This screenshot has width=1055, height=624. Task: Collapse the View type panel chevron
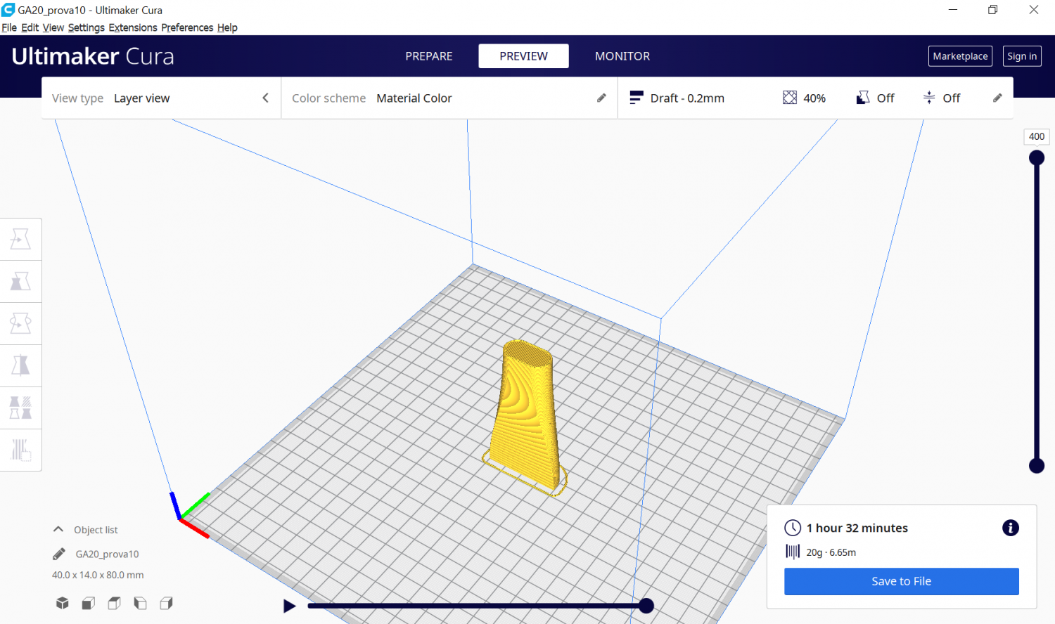pos(265,98)
